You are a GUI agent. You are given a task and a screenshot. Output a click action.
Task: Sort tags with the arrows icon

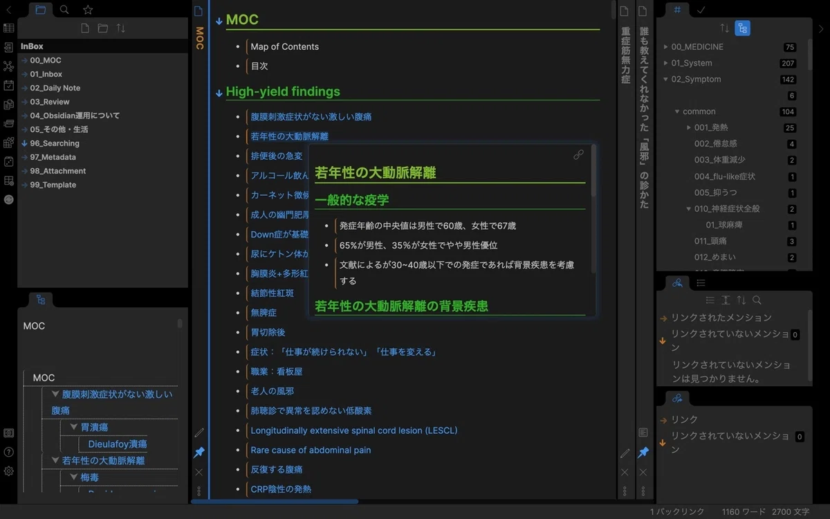coord(724,28)
